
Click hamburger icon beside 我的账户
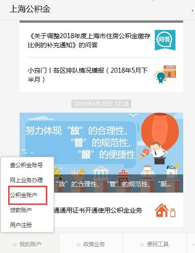(x=15, y=244)
